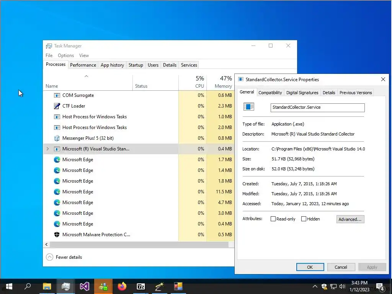
Task: Click the Windows Security tray icon
Action: point(324,286)
